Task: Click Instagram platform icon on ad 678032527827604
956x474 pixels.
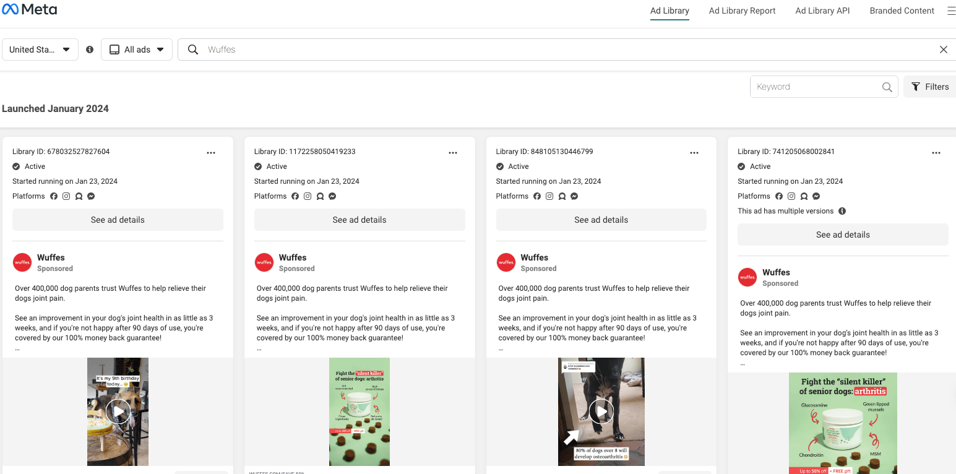Action: click(66, 196)
